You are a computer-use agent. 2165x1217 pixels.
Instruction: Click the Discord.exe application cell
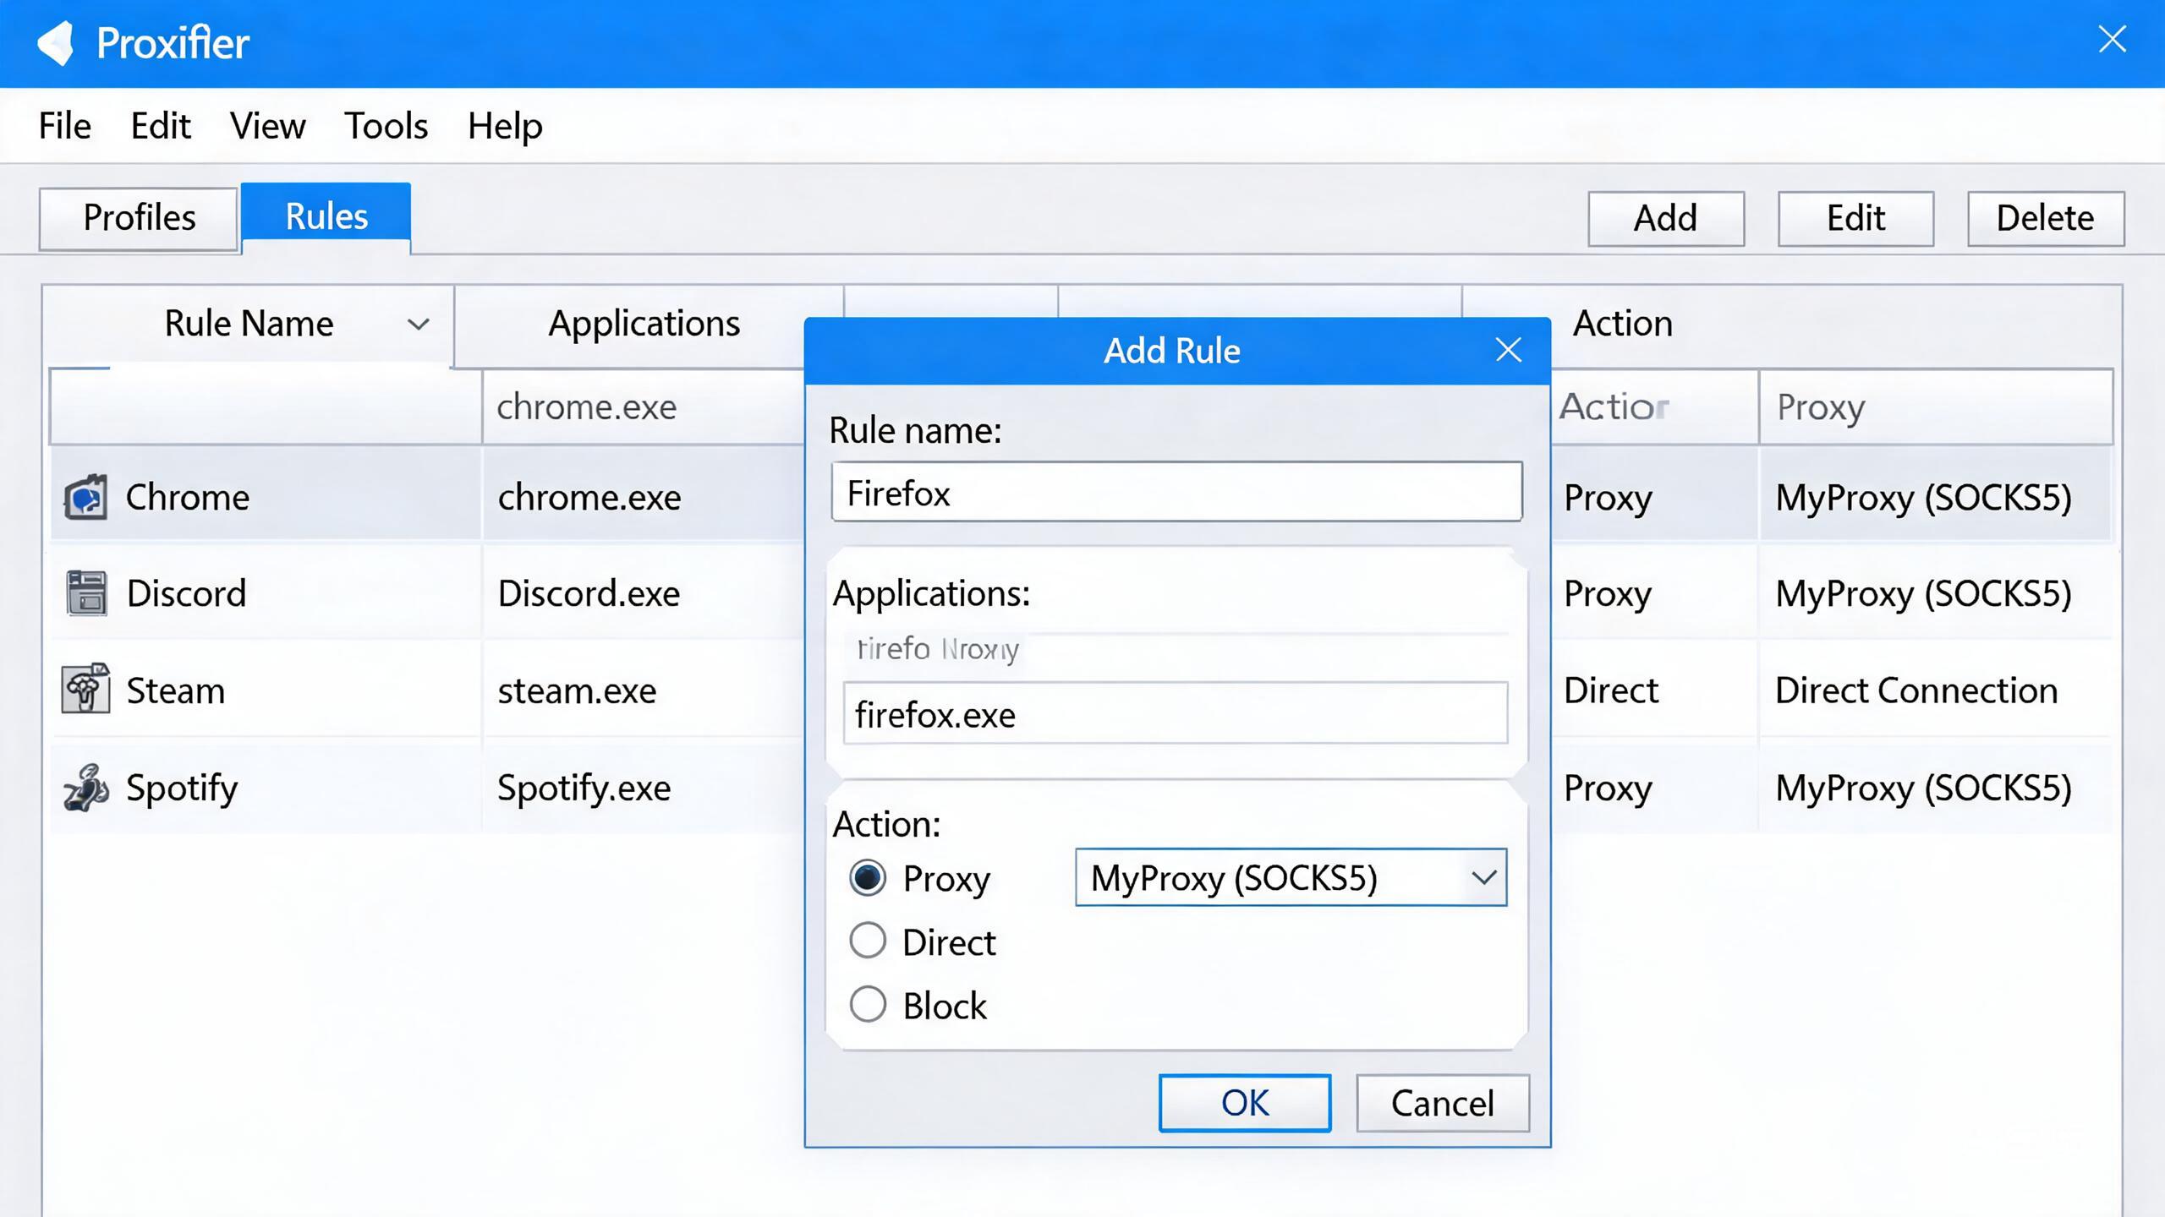tap(589, 593)
